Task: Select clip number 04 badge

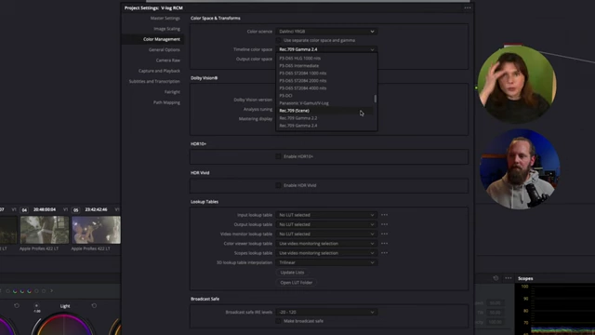Action: [x=24, y=210]
